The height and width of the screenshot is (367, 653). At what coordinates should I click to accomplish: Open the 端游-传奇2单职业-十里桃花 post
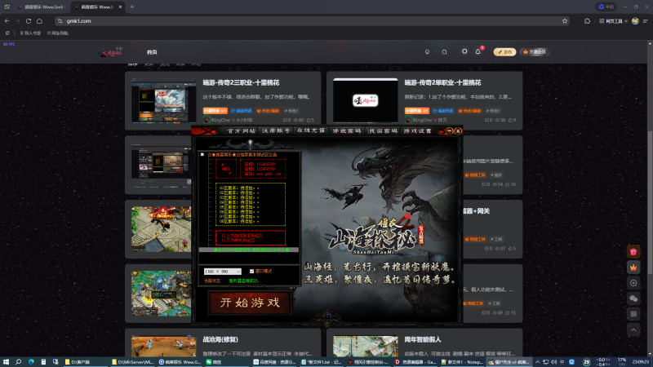tap(442, 83)
